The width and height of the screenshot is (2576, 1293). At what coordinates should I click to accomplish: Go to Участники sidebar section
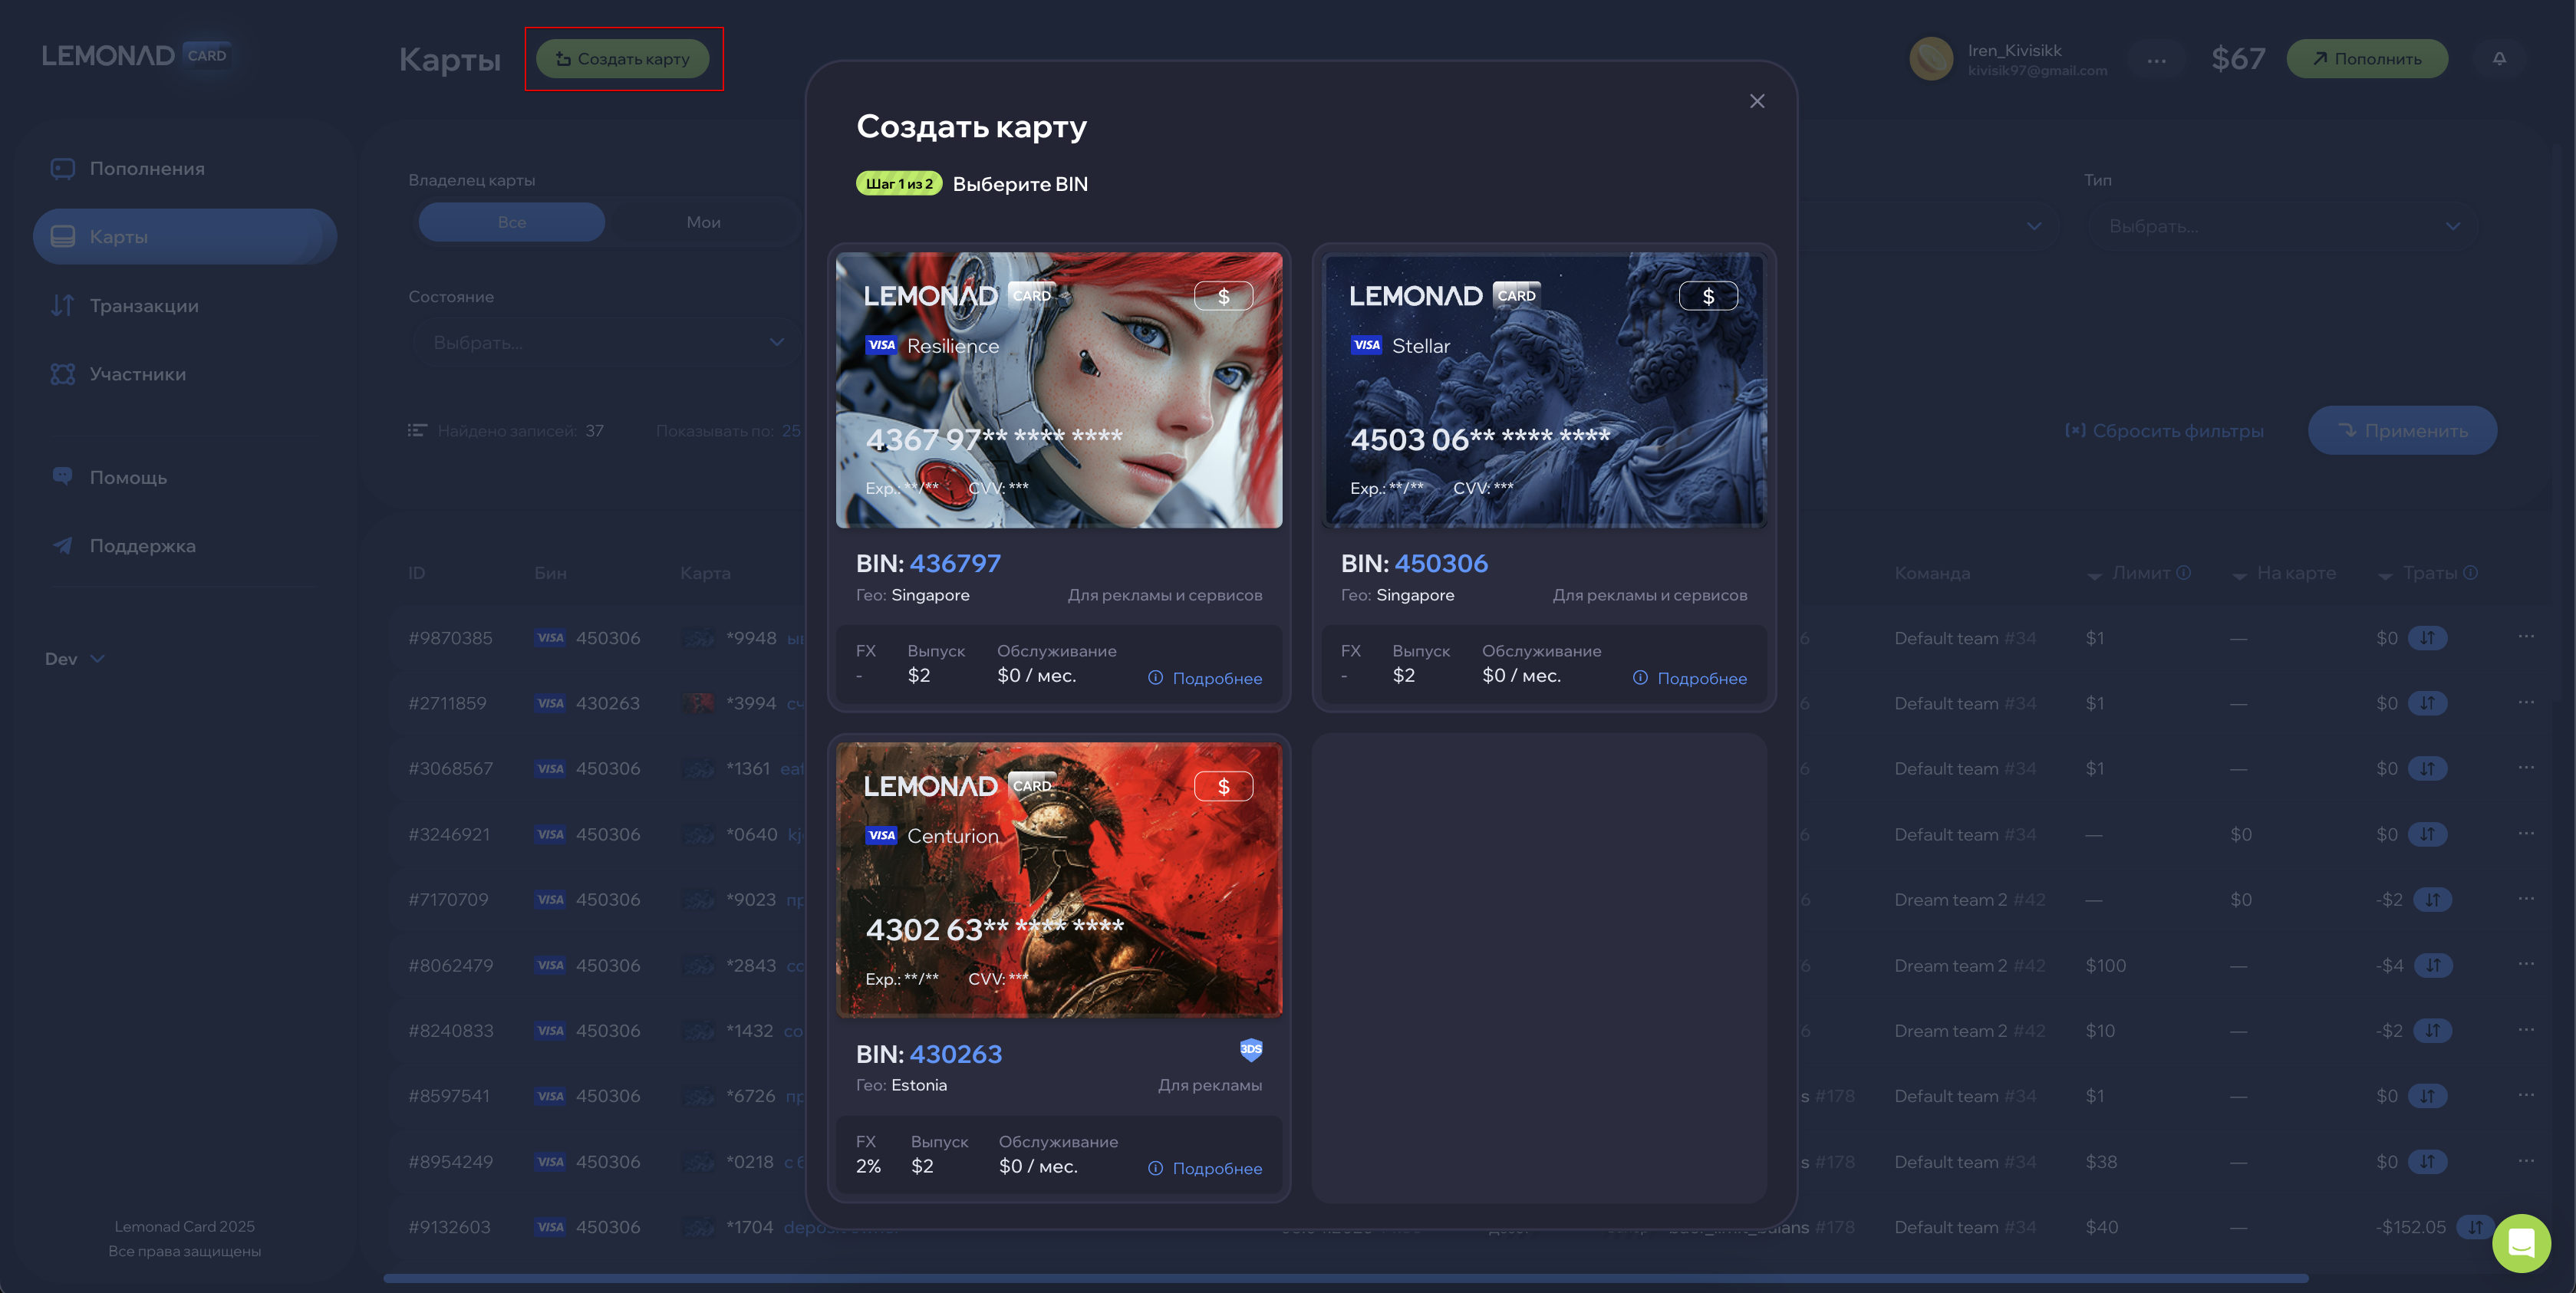(x=137, y=374)
